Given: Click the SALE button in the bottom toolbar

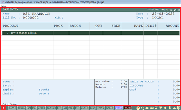Looking at the screenshot, I should (12, 108).
